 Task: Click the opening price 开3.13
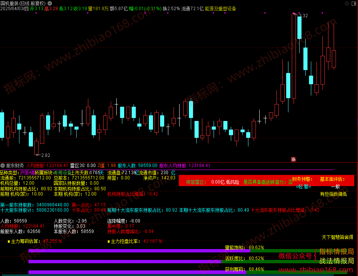point(37,9)
